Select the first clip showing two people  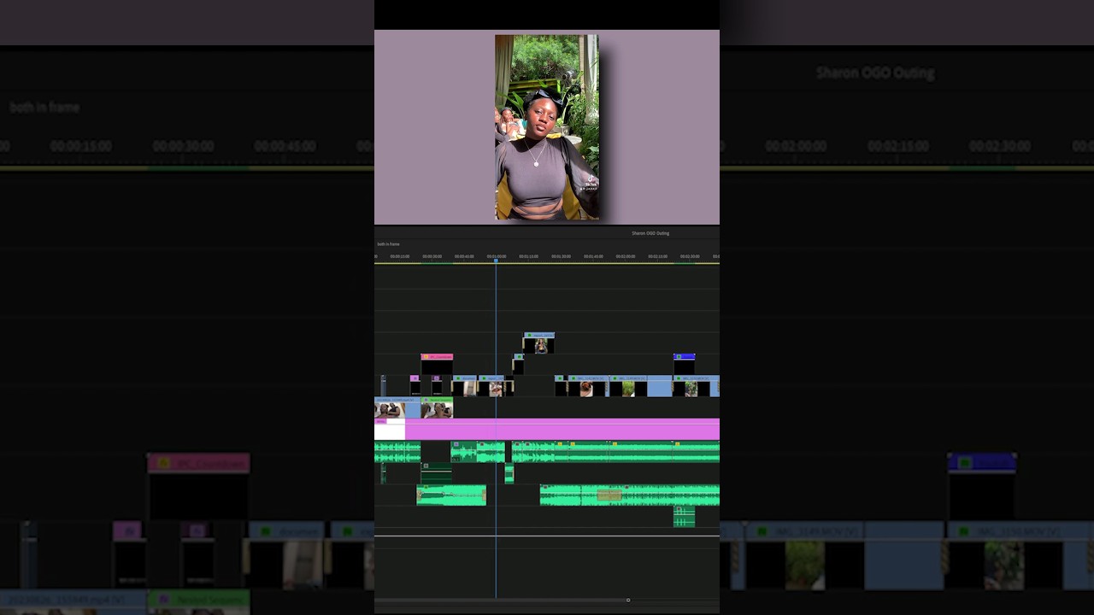pos(397,407)
